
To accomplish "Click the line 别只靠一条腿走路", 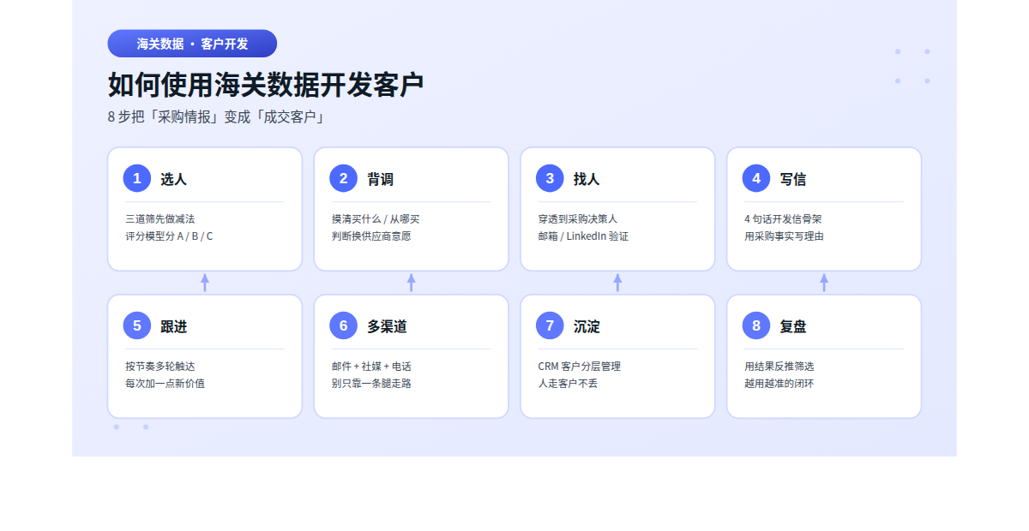I will click(x=371, y=384).
